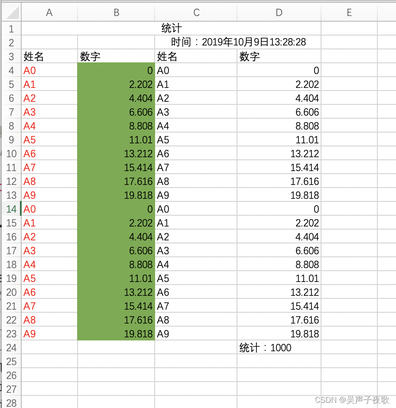
Task: Click the 姓名 header cell in column A
Action: (49, 56)
